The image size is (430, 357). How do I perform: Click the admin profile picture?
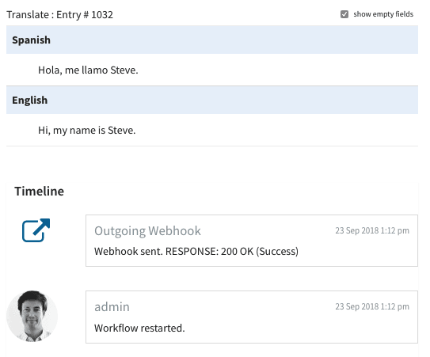tap(32, 316)
